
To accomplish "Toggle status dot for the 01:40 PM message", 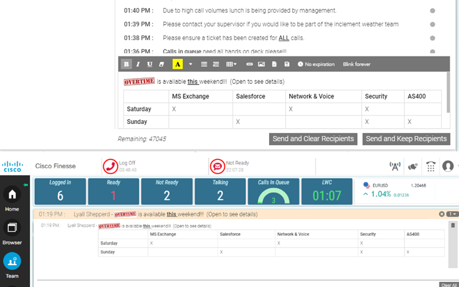I will 433,11.
